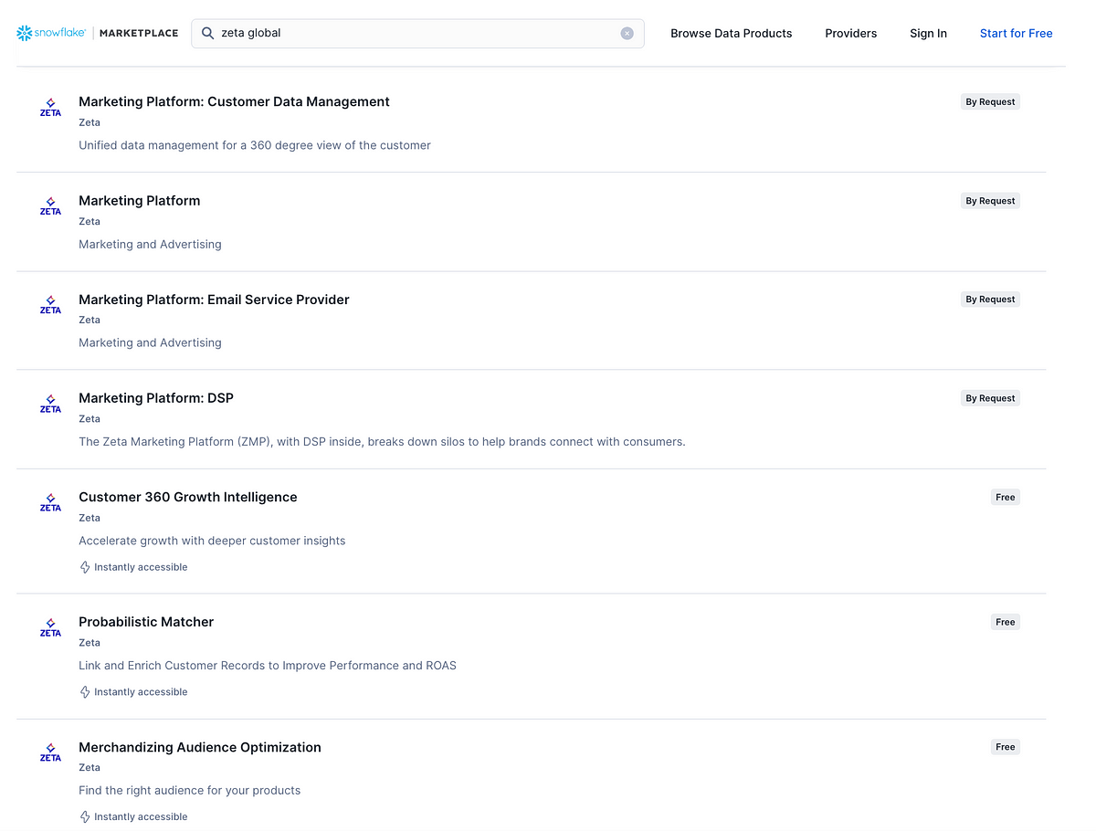The image size is (1096, 831).
Task: Click lightning icon under Customer 360 Growth Intelligence
Action: pyautogui.click(x=85, y=567)
